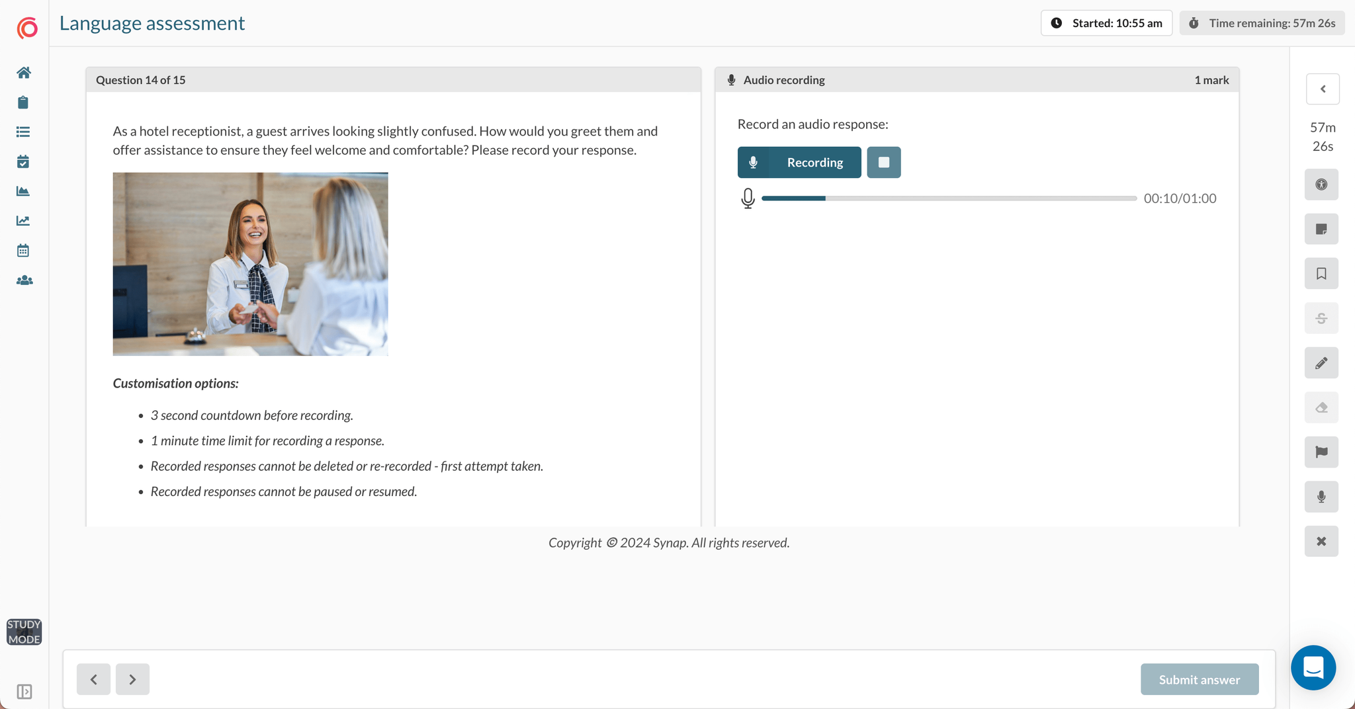Flag question 14 for review
Image resolution: width=1355 pixels, height=709 pixels.
[1321, 452]
